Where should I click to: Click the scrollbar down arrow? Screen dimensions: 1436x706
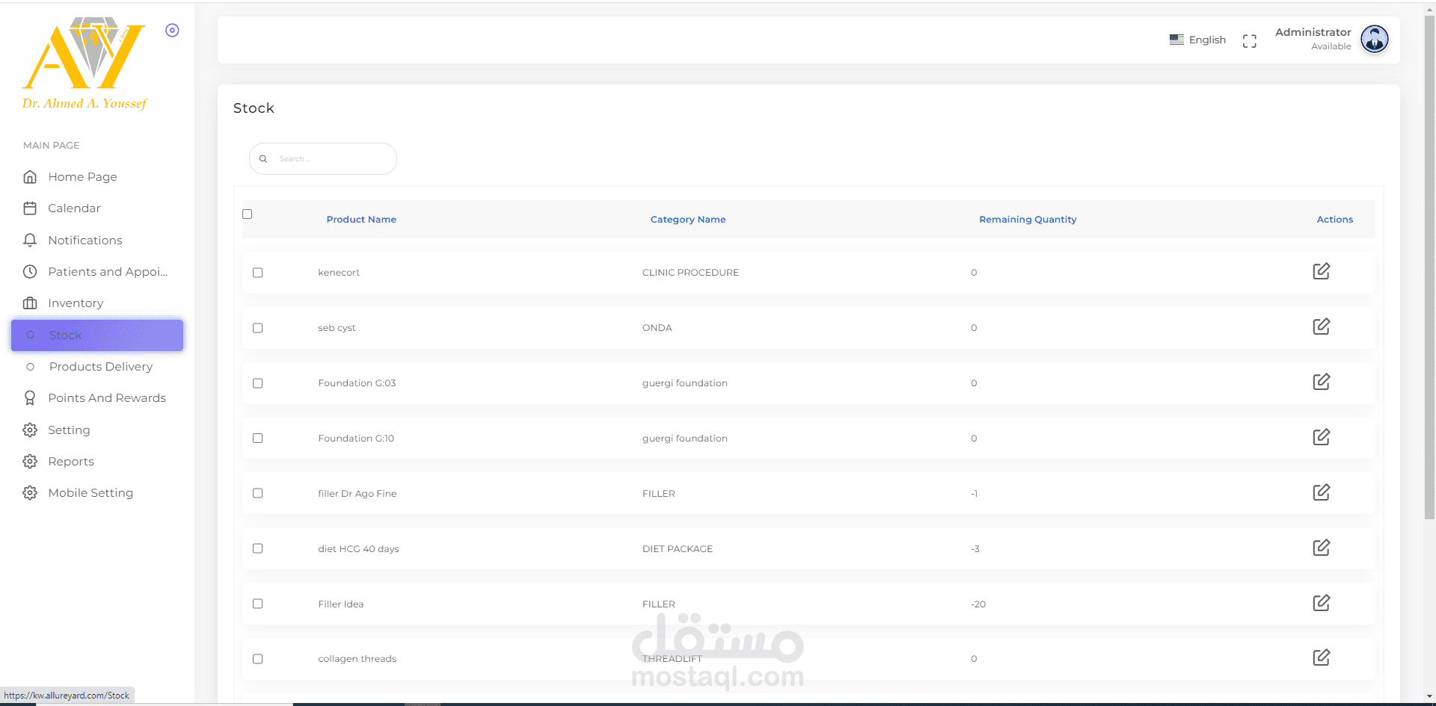[x=1430, y=696]
